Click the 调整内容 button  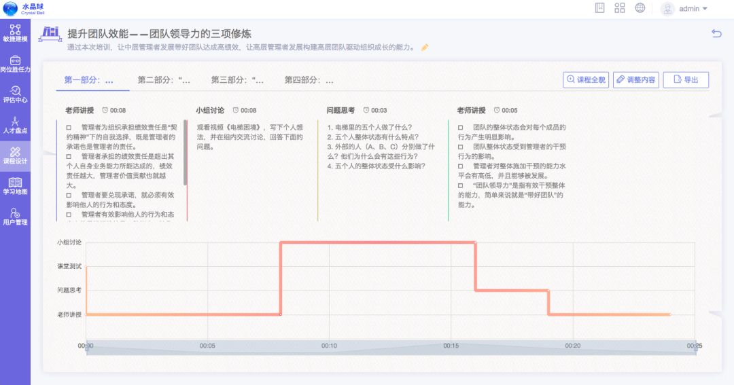(x=635, y=80)
